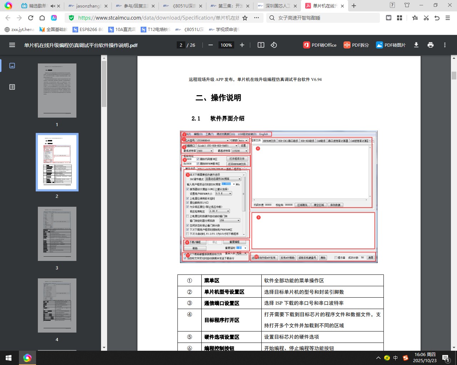Enable the 清除代码缓冲区 checkbox
This screenshot has width=457, height=365.
tap(198, 159)
